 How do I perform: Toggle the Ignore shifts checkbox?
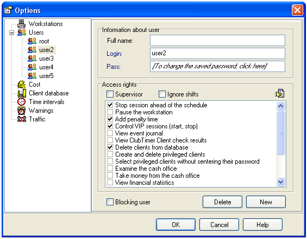(162, 94)
